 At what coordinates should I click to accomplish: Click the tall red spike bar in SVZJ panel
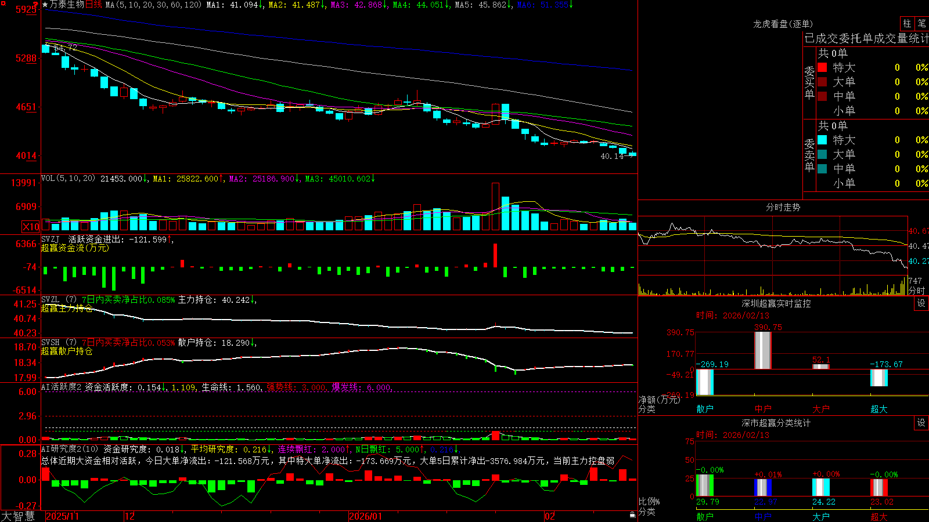tap(495, 255)
